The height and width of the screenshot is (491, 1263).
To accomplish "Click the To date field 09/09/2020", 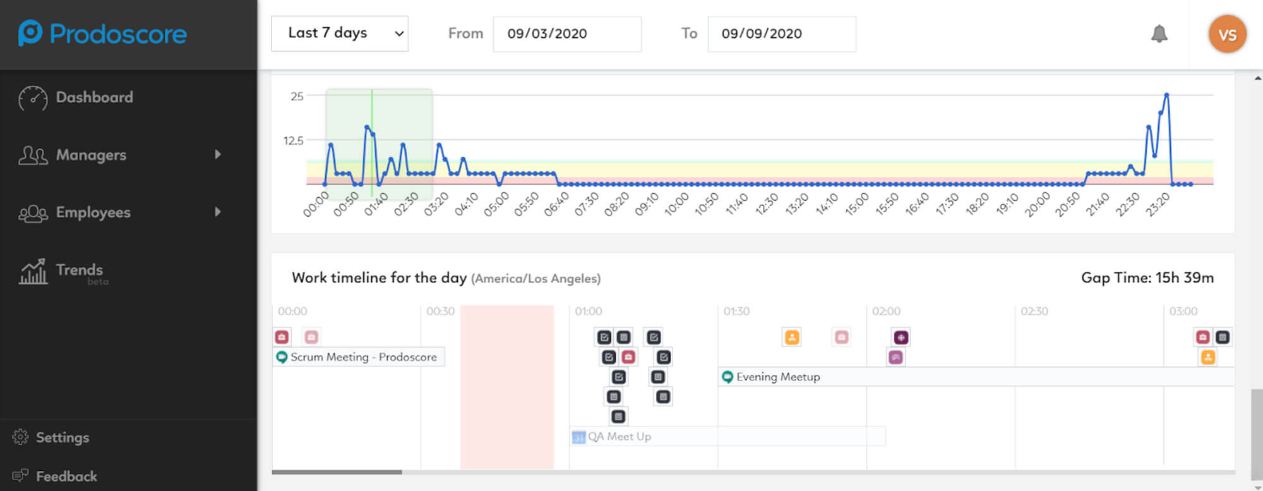I will click(782, 33).
